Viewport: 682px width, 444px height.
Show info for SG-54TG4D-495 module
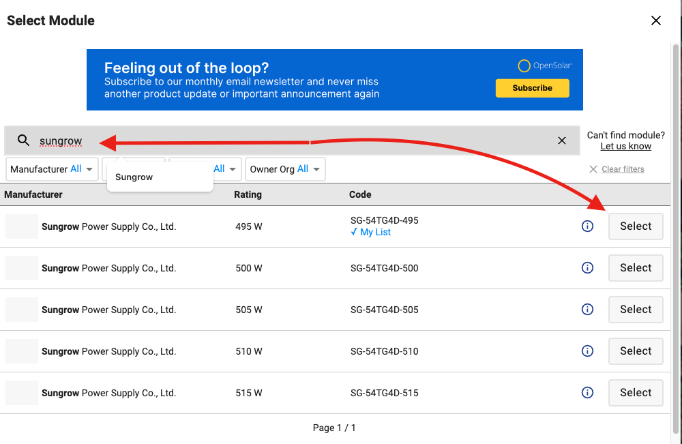(587, 226)
